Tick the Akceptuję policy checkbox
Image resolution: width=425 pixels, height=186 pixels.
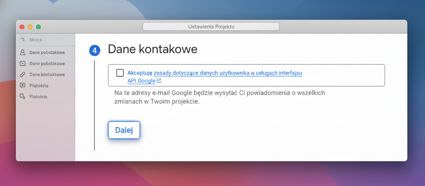click(x=120, y=73)
